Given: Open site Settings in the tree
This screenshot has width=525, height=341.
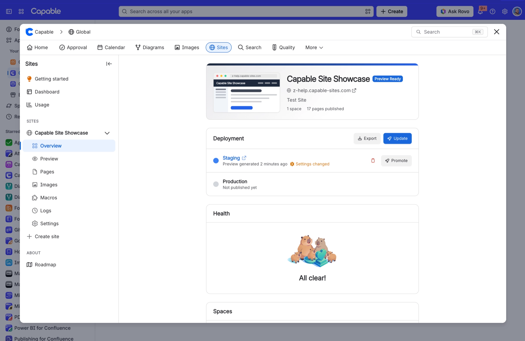Looking at the screenshot, I should point(69,224).
